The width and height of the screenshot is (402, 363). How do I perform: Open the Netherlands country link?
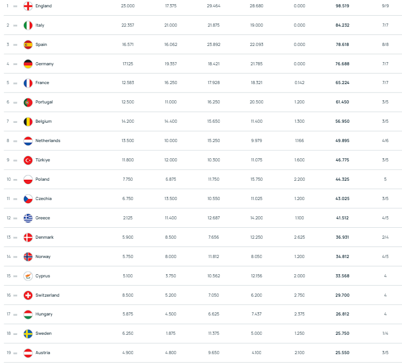click(48, 140)
